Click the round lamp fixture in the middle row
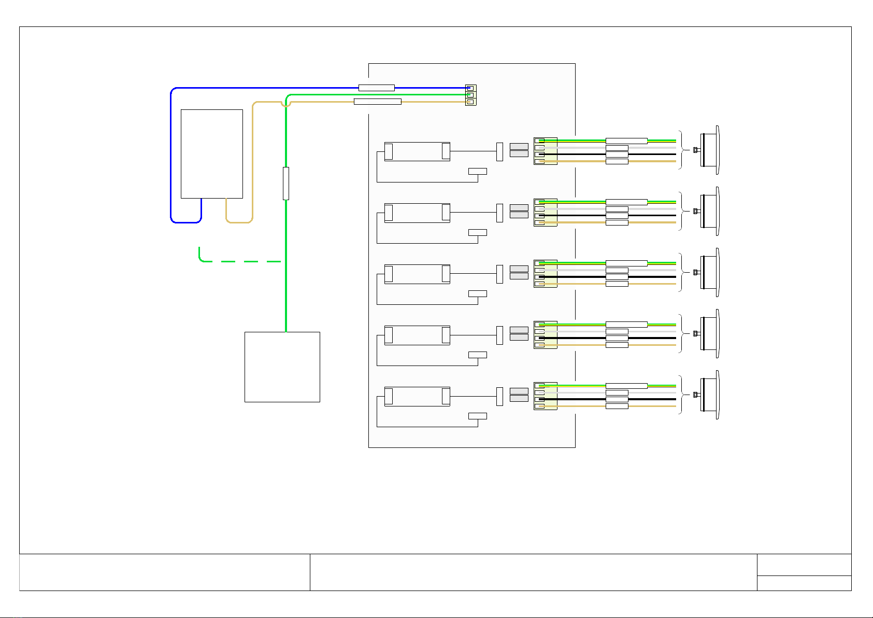Viewport: 873px width, 618px height. click(x=709, y=272)
